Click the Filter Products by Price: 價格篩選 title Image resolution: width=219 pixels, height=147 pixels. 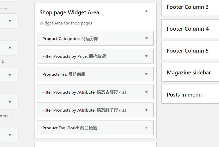tap(74, 56)
